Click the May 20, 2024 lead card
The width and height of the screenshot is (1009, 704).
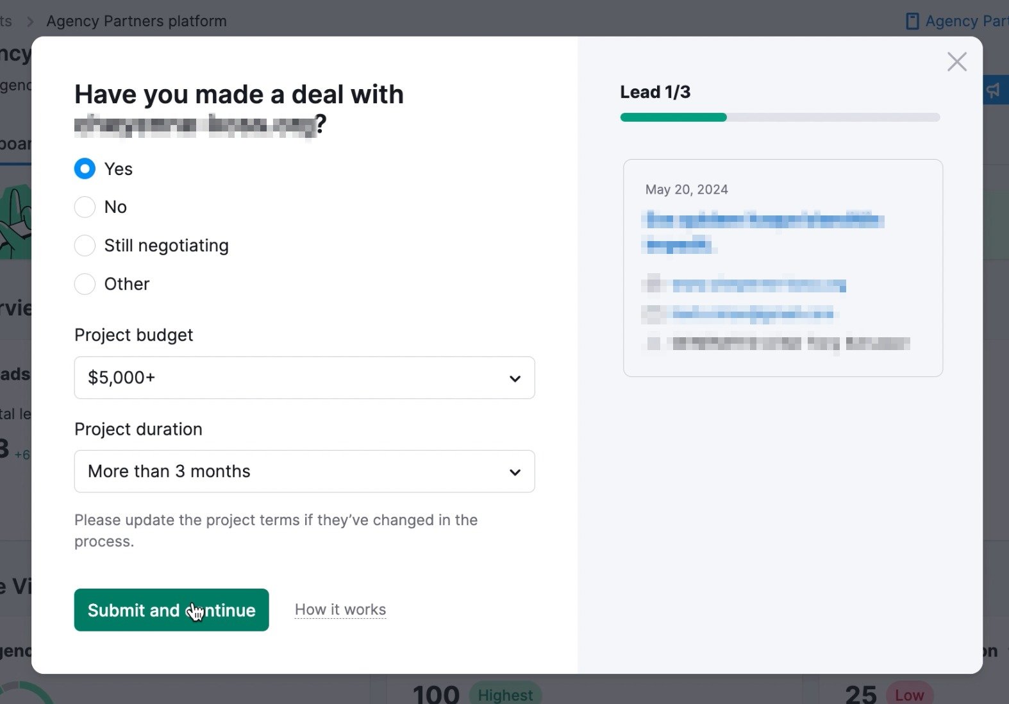tap(783, 267)
